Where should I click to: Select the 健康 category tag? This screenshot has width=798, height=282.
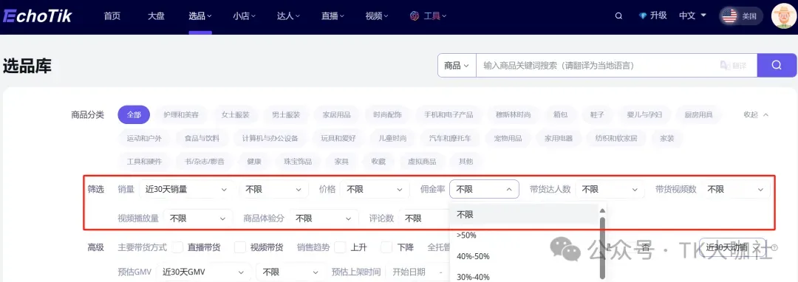pyautogui.click(x=254, y=162)
